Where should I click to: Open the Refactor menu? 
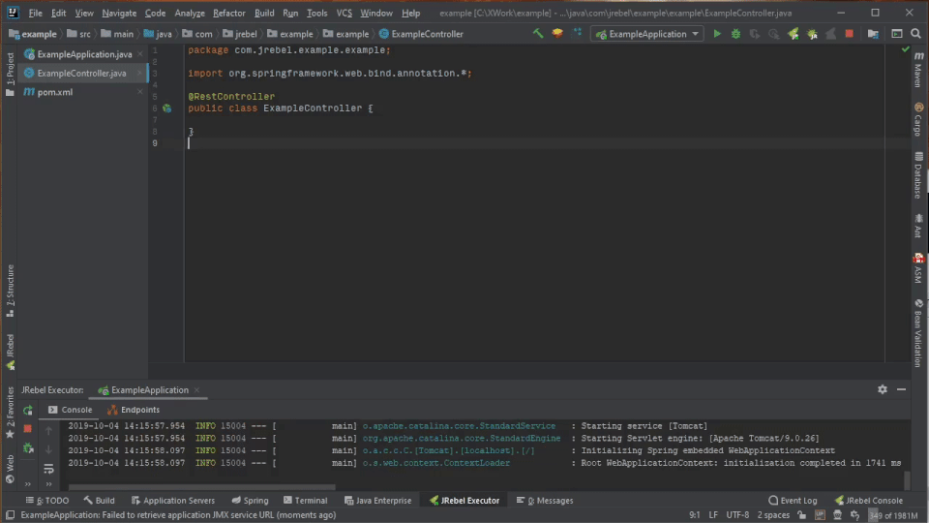pyautogui.click(x=228, y=13)
